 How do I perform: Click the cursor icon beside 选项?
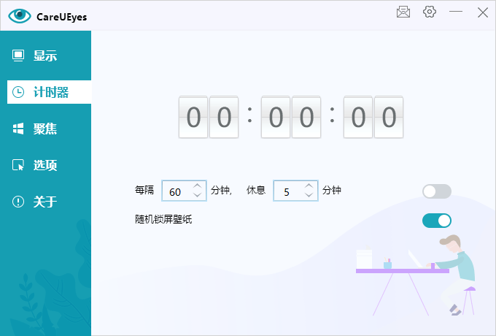18,165
